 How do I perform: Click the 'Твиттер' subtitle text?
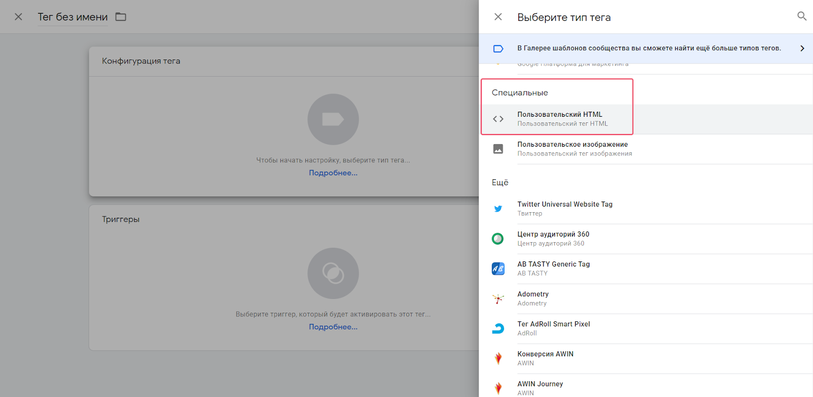point(530,214)
